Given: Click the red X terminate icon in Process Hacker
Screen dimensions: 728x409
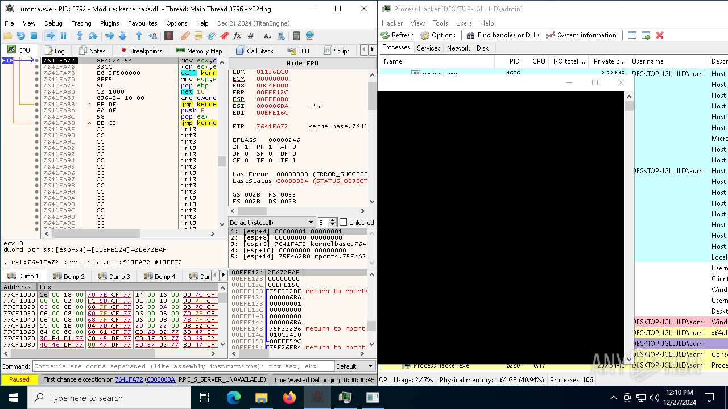Looking at the screenshot, I should [660, 35].
